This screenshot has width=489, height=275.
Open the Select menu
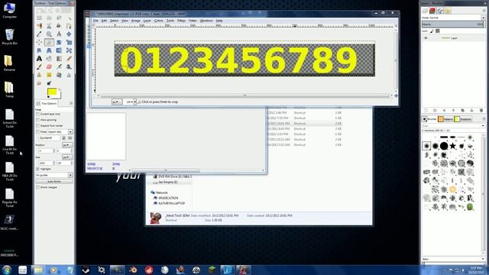[114, 21]
